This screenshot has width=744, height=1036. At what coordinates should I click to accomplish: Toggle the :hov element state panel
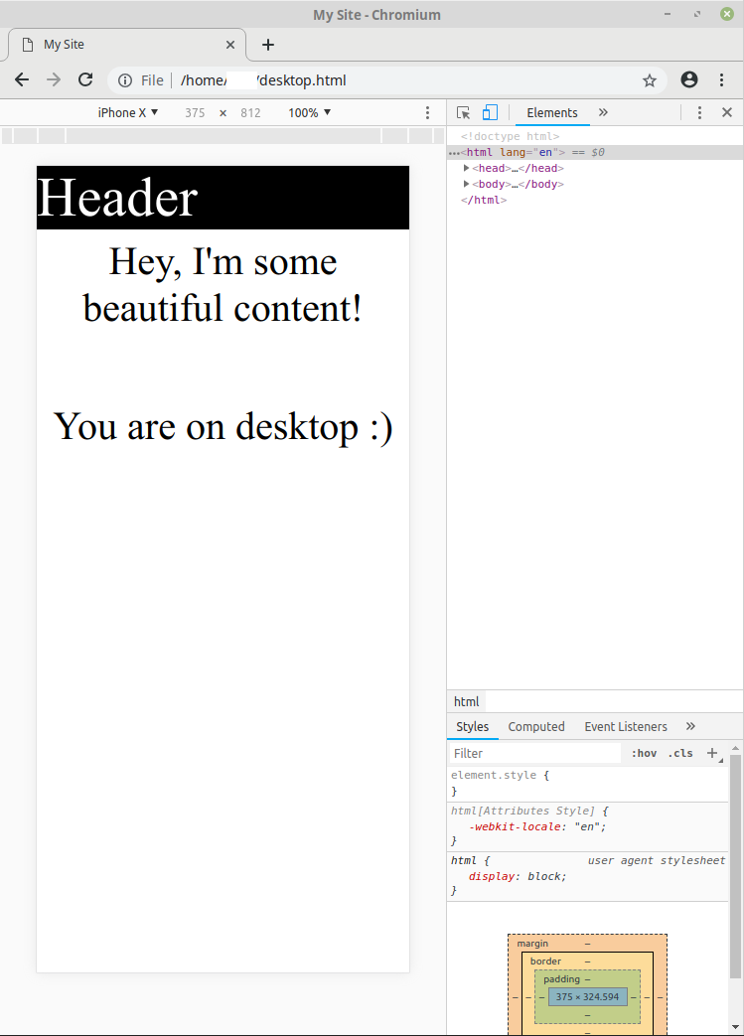[x=645, y=753]
